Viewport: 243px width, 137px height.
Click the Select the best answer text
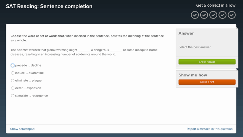195,47
